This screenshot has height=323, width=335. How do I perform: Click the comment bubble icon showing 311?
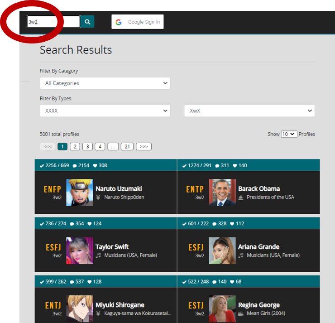217,166
